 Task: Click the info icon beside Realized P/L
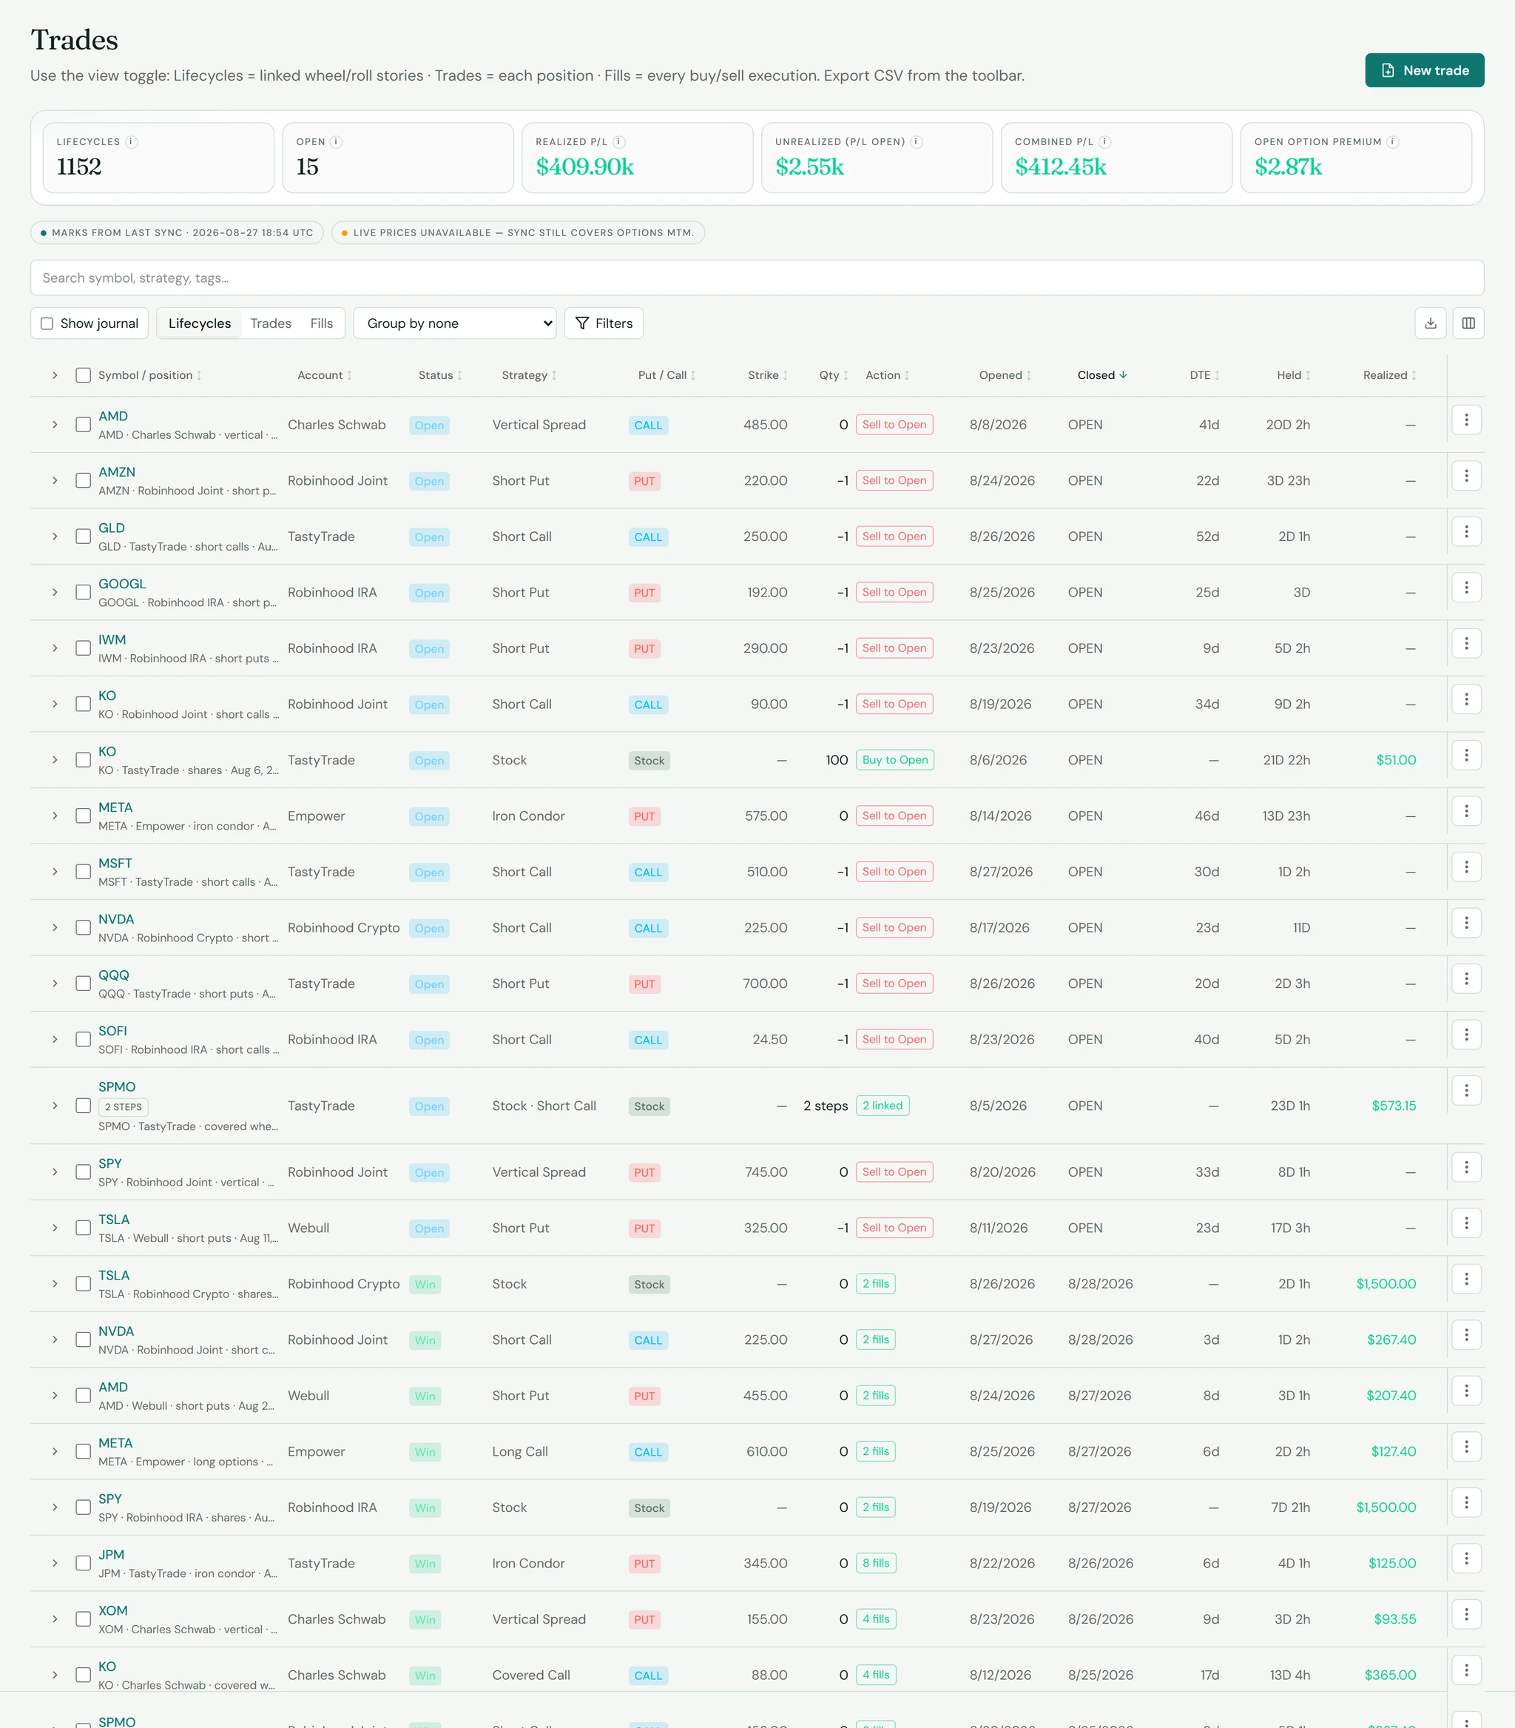coord(619,142)
